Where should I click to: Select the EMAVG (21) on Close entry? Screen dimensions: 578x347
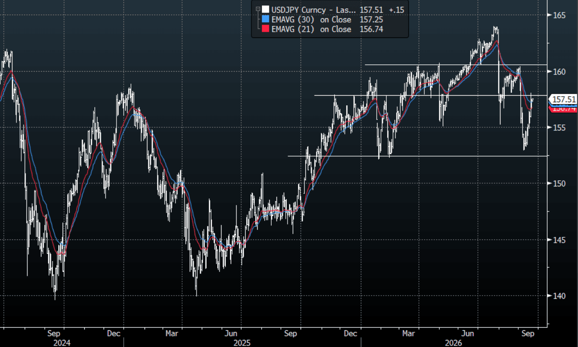point(312,29)
